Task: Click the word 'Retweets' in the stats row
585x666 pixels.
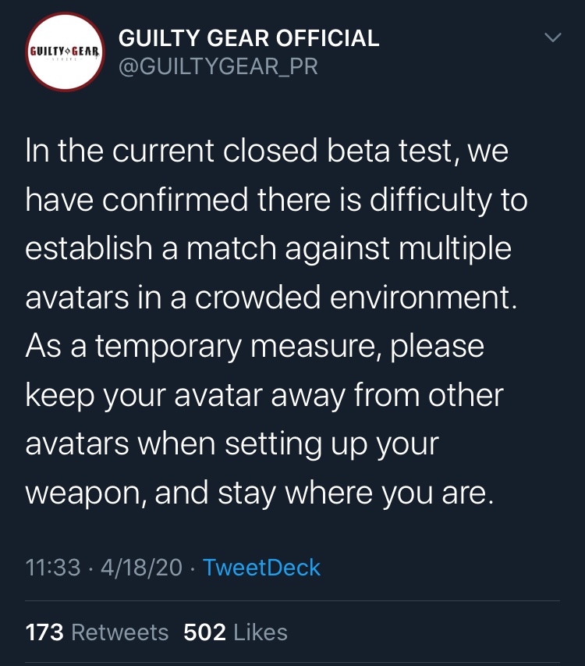Action: pos(120,632)
